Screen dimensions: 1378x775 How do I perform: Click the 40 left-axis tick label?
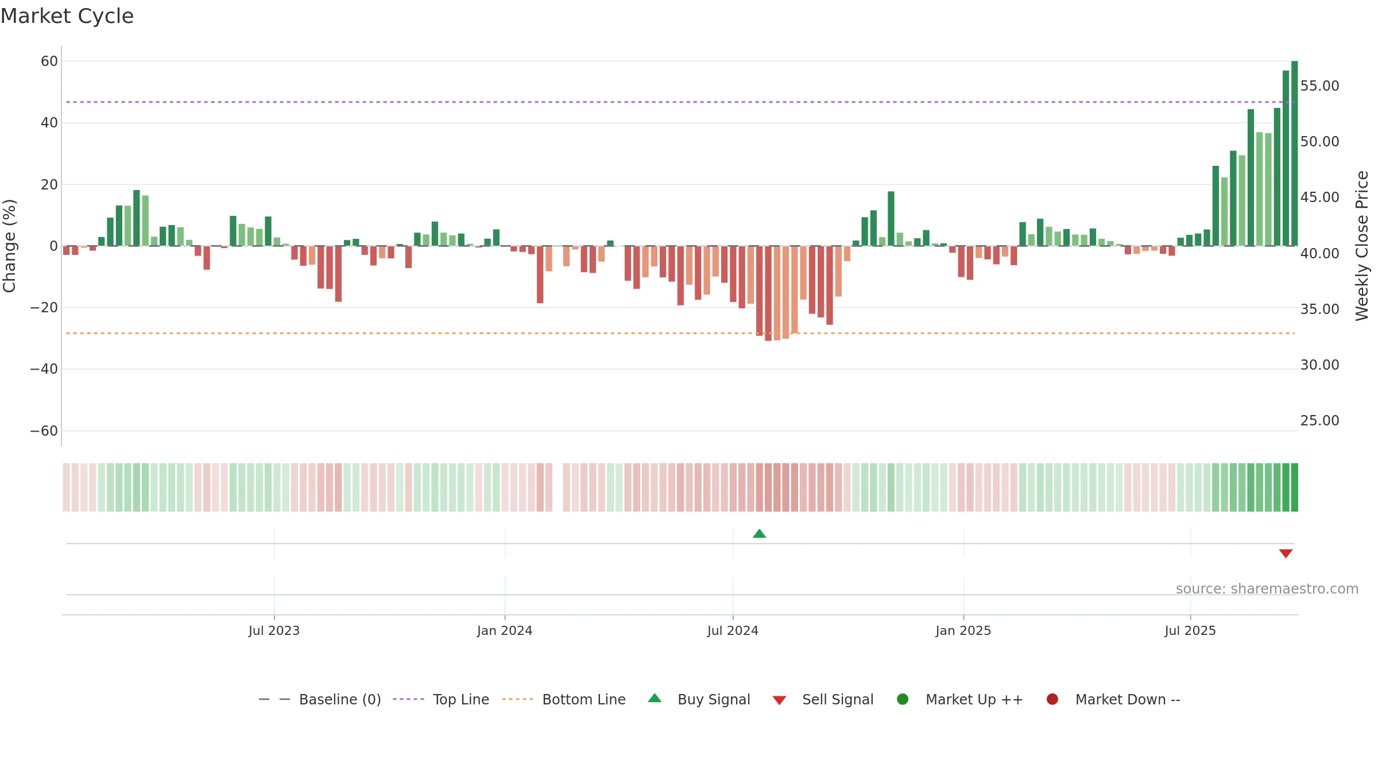(49, 123)
